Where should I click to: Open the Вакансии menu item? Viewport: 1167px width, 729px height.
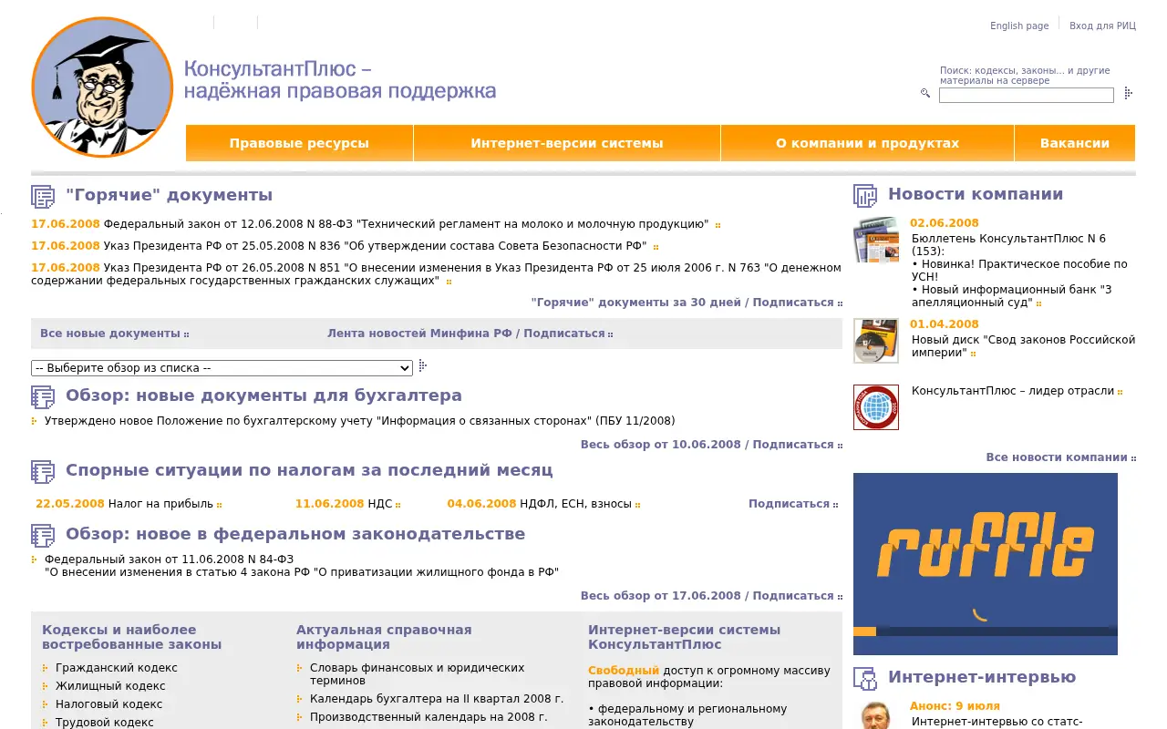tap(1075, 143)
